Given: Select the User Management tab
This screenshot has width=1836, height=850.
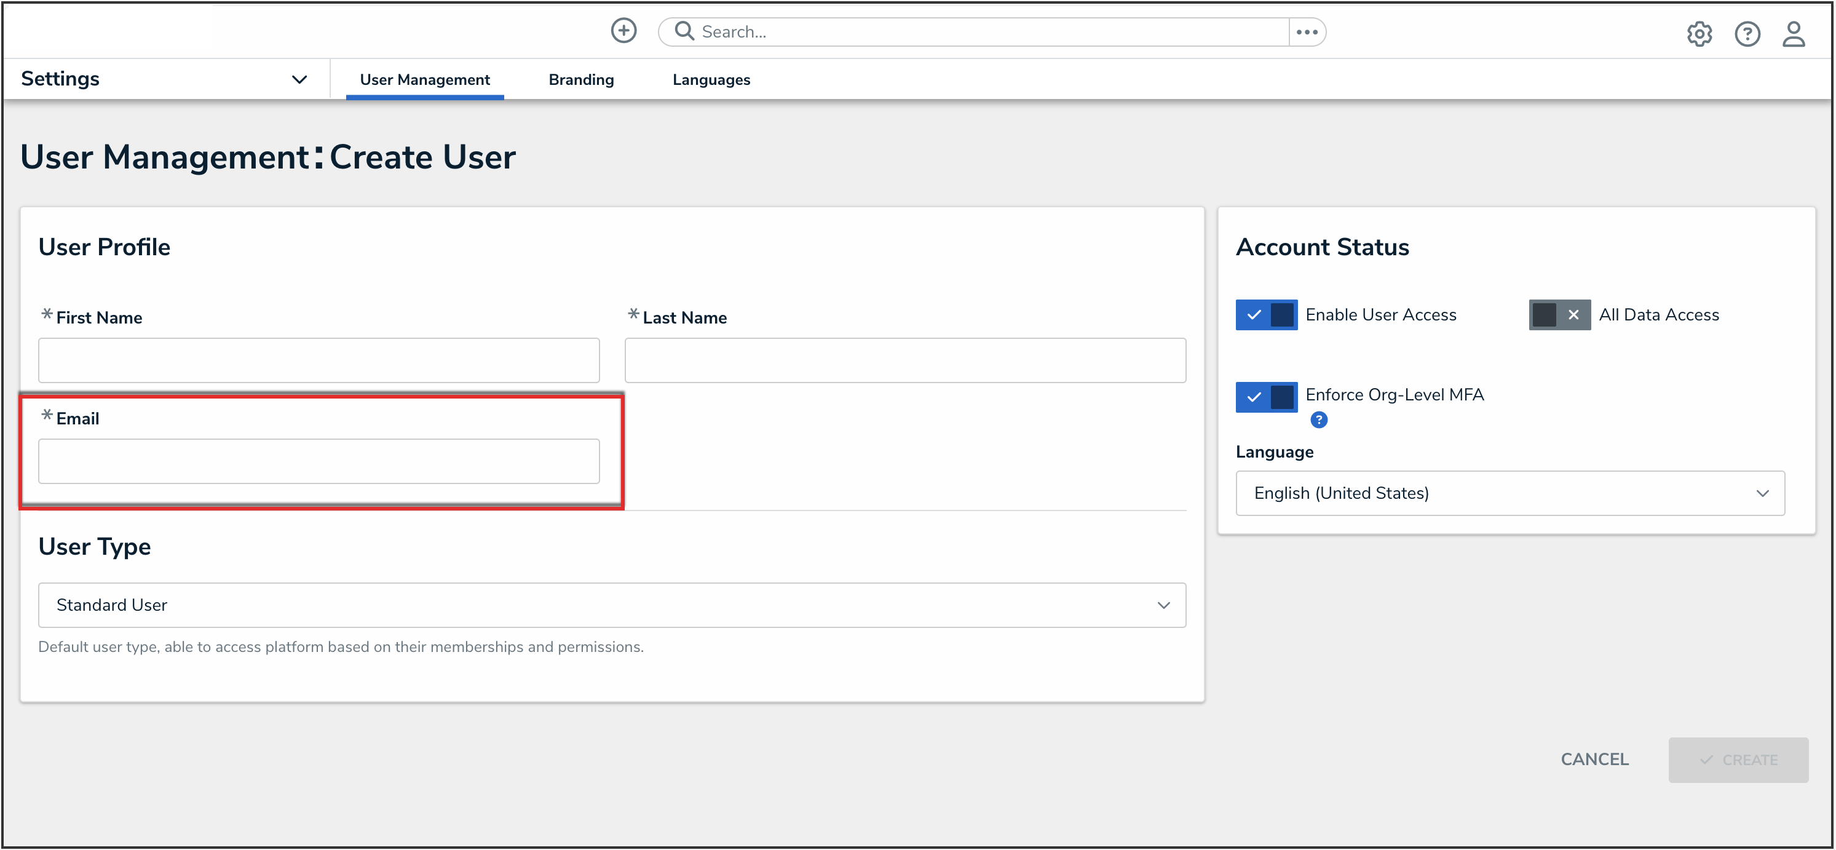Looking at the screenshot, I should (x=424, y=80).
